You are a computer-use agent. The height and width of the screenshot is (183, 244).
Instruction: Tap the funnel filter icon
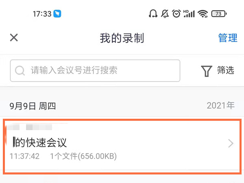click(x=207, y=71)
